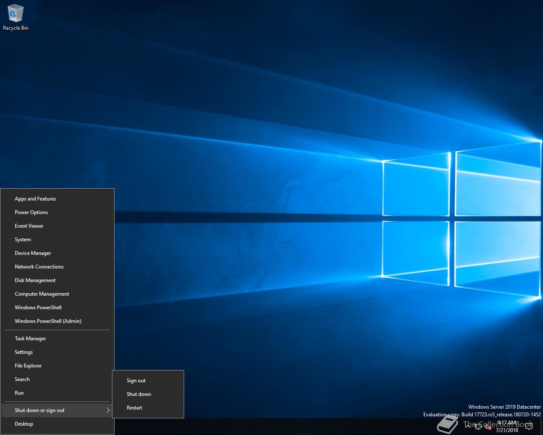
Task: Open the Recycle Bin desktop icon
Action: pyautogui.click(x=16, y=18)
